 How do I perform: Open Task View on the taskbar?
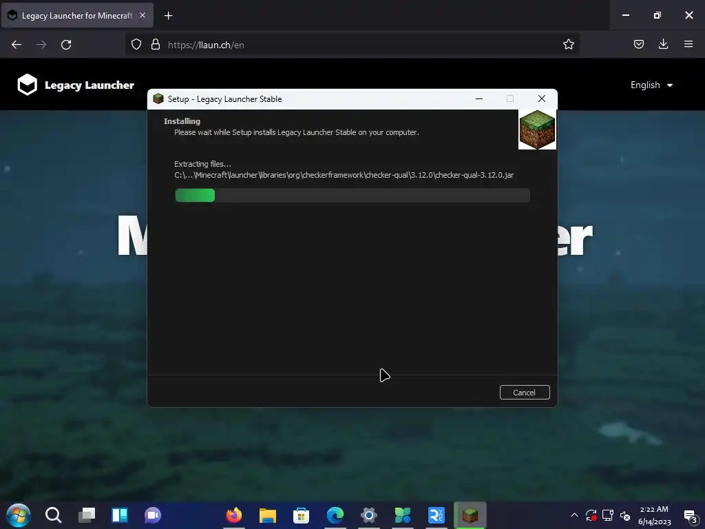pyautogui.click(x=87, y=515)
